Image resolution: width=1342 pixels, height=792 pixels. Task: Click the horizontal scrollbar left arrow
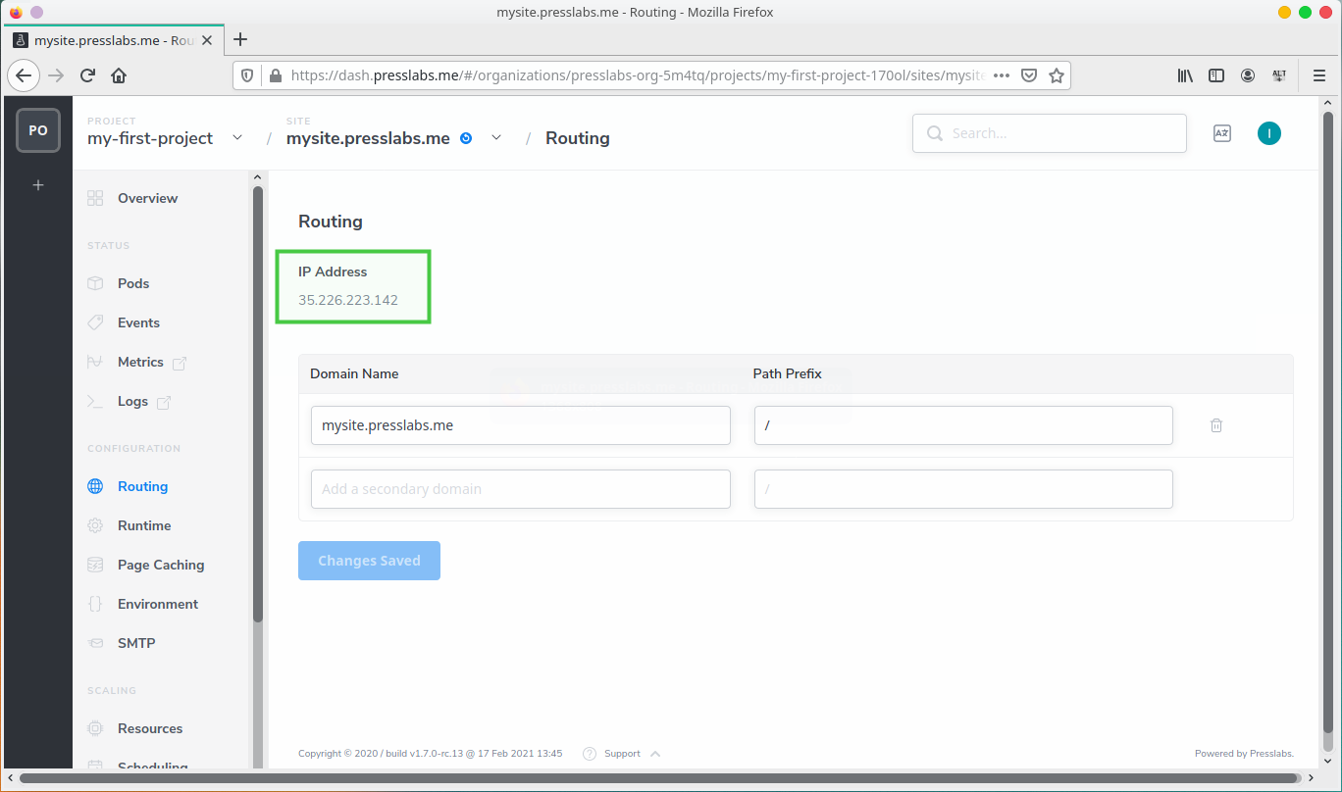10,777
